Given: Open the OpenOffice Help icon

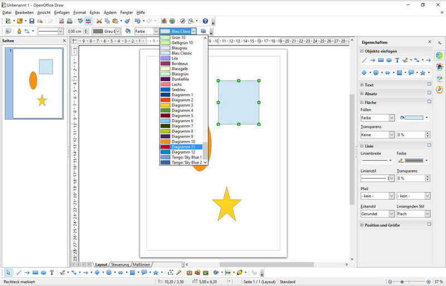Looking at the screenshot, I should tap(205, 21).
